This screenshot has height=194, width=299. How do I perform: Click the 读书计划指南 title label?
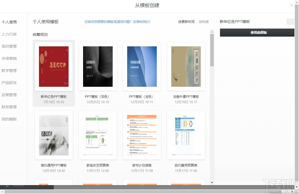[x=142, y=165]
